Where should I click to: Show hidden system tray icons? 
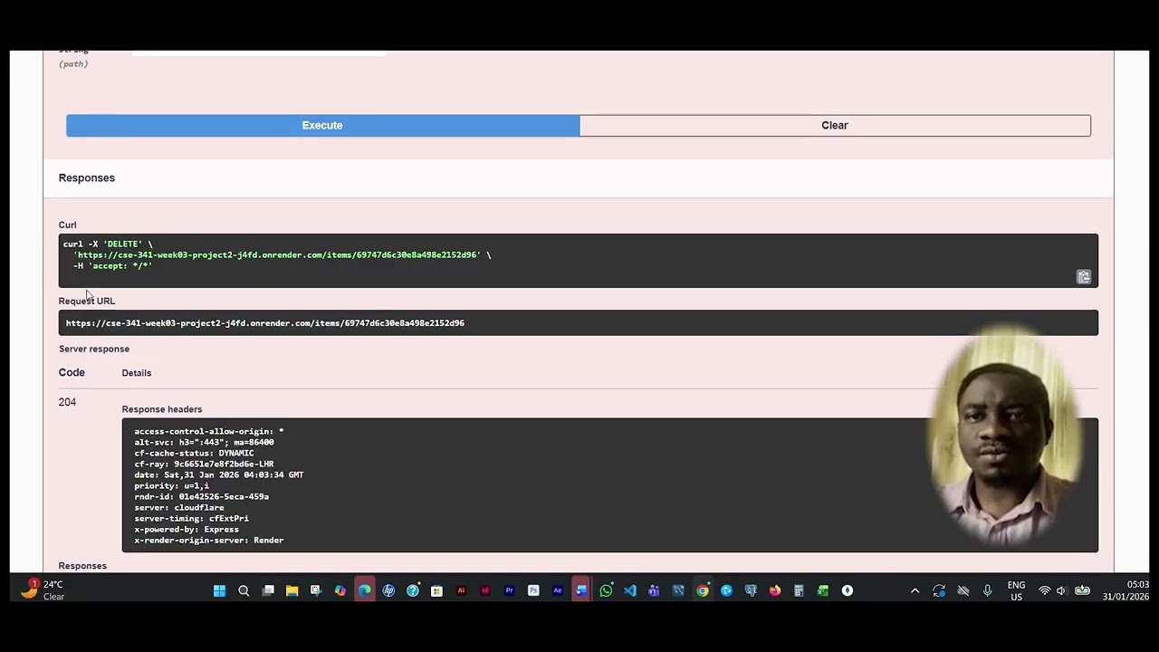point(915,590)
